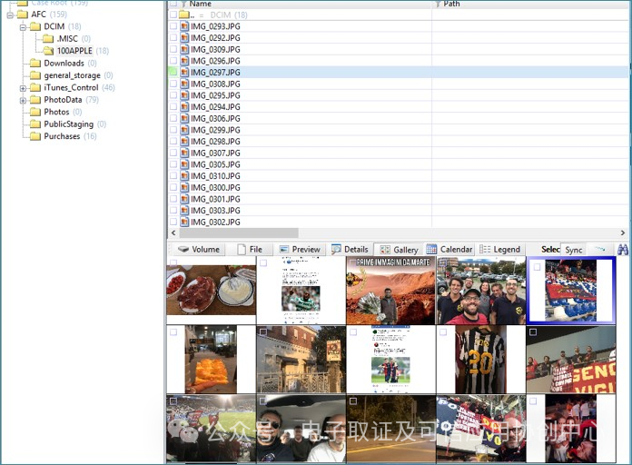Select the number 20 jersey thumbnail
This screenshot has height=465, width=632.
(x=481, y=360)
